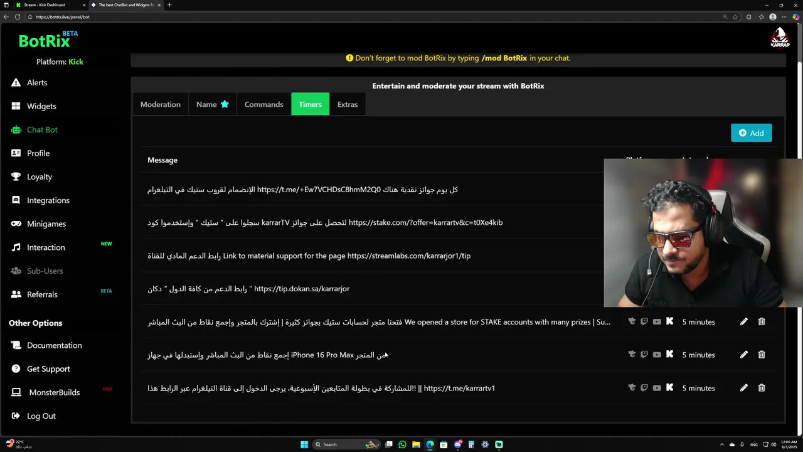Toggle Twitch platform for STAKE store timer
The width and height of the screenshot is (803, 452).
click(644, 321)
